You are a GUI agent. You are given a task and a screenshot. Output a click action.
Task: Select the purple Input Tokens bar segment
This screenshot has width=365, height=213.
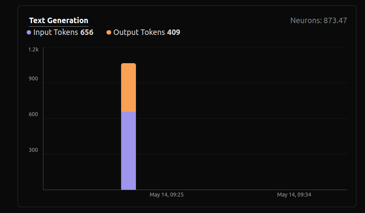128,151
